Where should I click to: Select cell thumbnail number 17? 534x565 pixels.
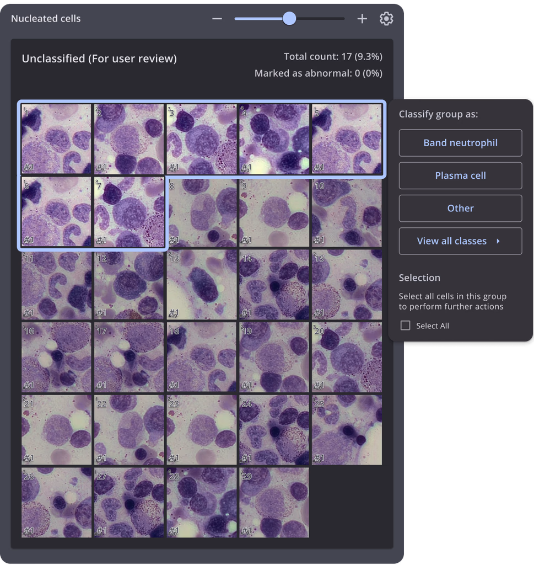(x=129, y=358)
